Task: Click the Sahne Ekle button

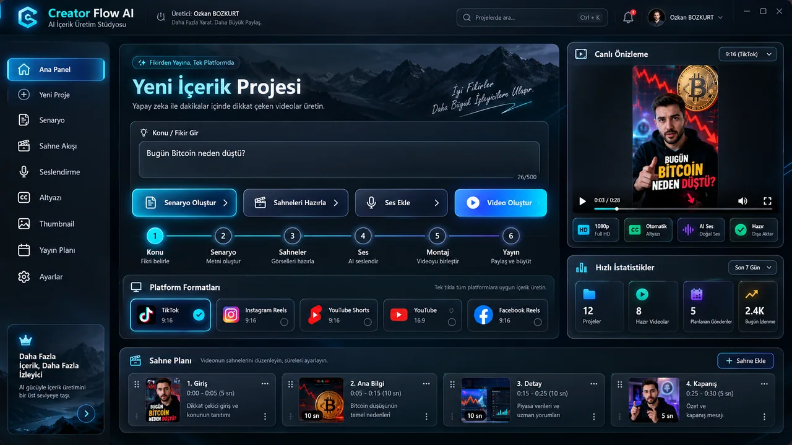Action: coord(746,361)
